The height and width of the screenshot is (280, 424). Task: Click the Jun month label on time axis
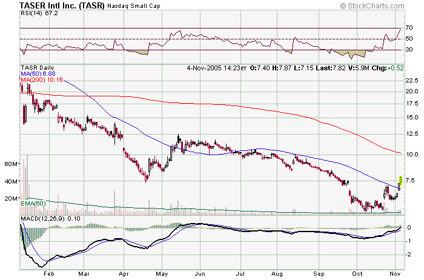200,274
